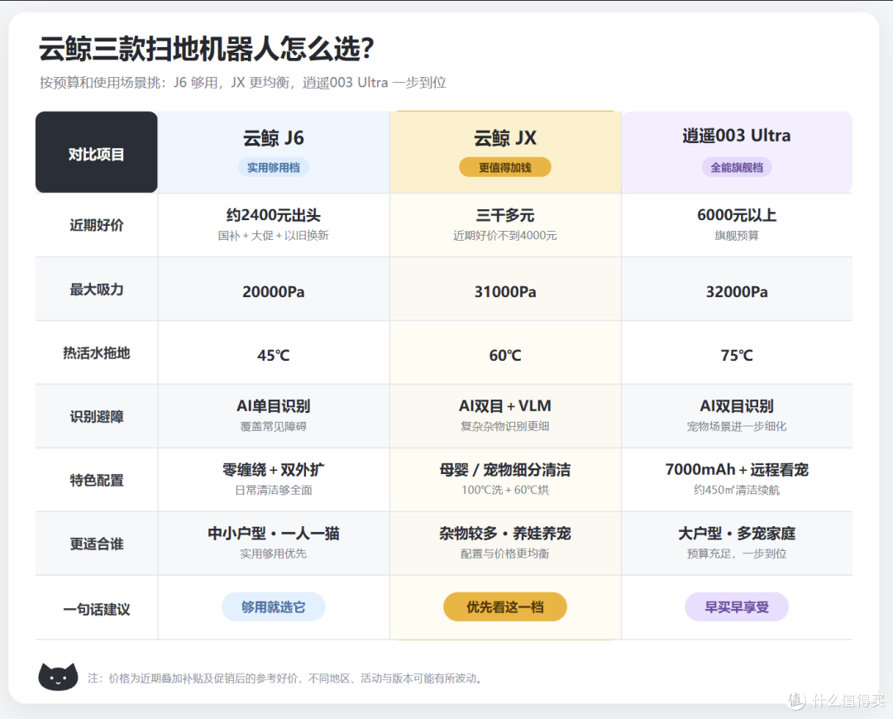Viewport: 893px width, 719px height.
Task: Click the AI双目 + VLM cell
Action: [x=505, y=406]
